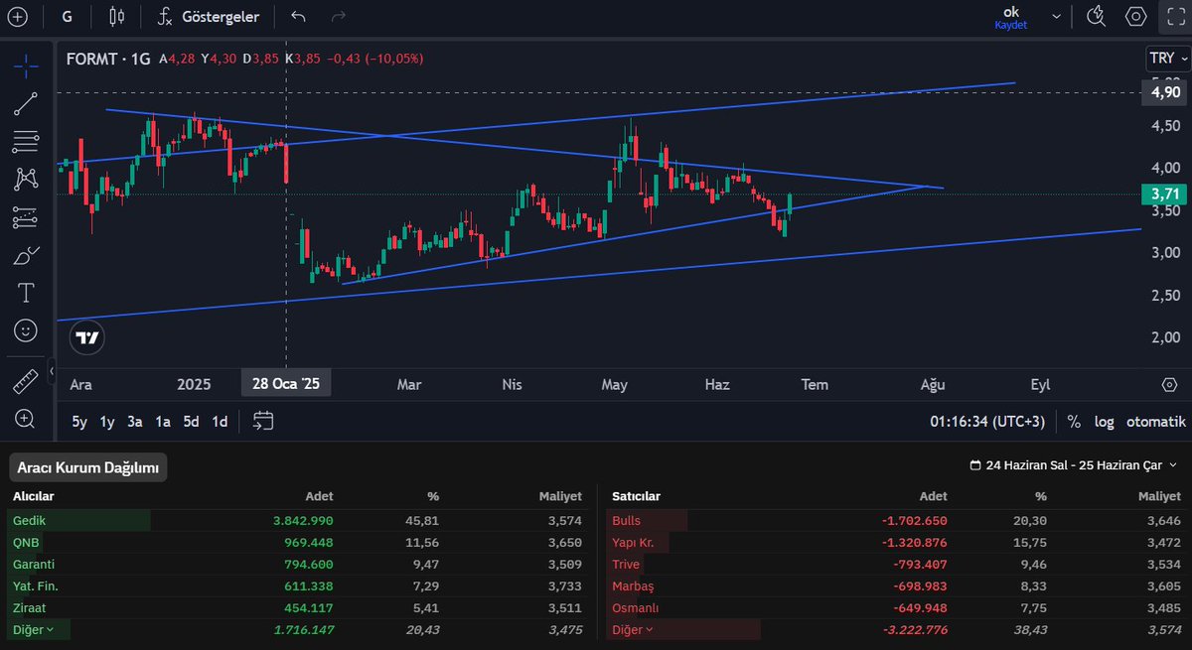Click the time zone 01:16:34 (UTC+3)
This screenshot has height=650, width=1192.
(x=987, y=422)
